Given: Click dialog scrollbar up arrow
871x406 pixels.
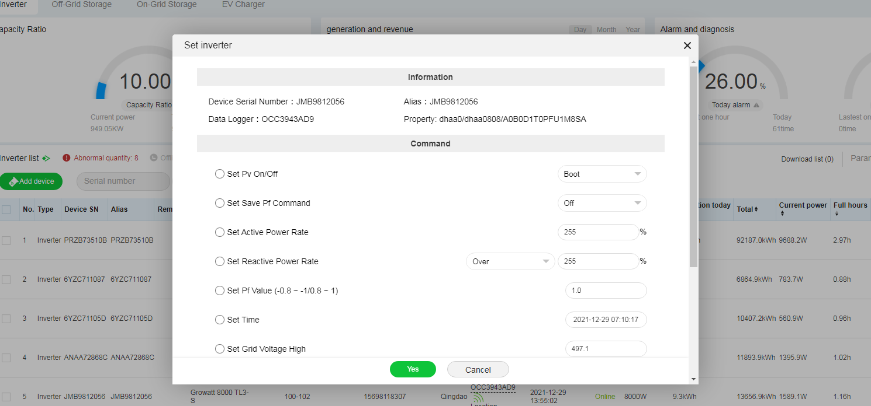Looking at the screenshot, I should pyautogui.click(x=694, y=62).
